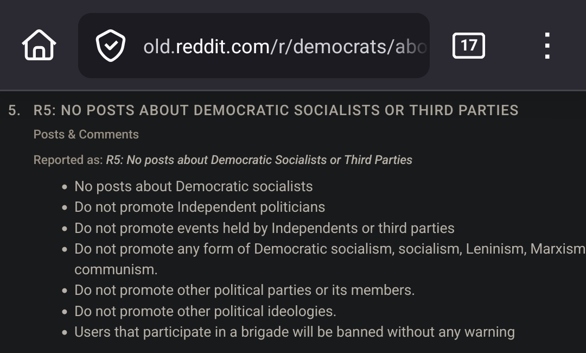Click the cut-off word 'Marxism'
Screen dimensions: 586x353
[x=557, y=249]
